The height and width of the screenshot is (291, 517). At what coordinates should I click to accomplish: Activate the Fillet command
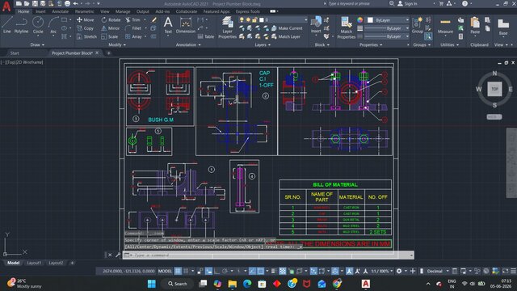tap(133, 28)
